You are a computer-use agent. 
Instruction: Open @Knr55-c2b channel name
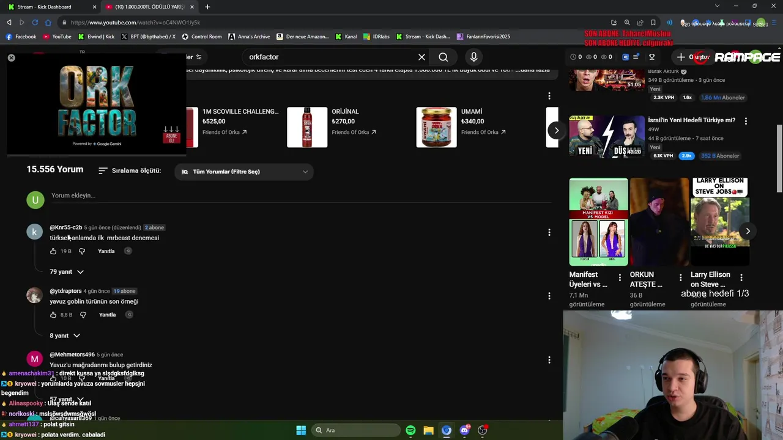(65, 227)
